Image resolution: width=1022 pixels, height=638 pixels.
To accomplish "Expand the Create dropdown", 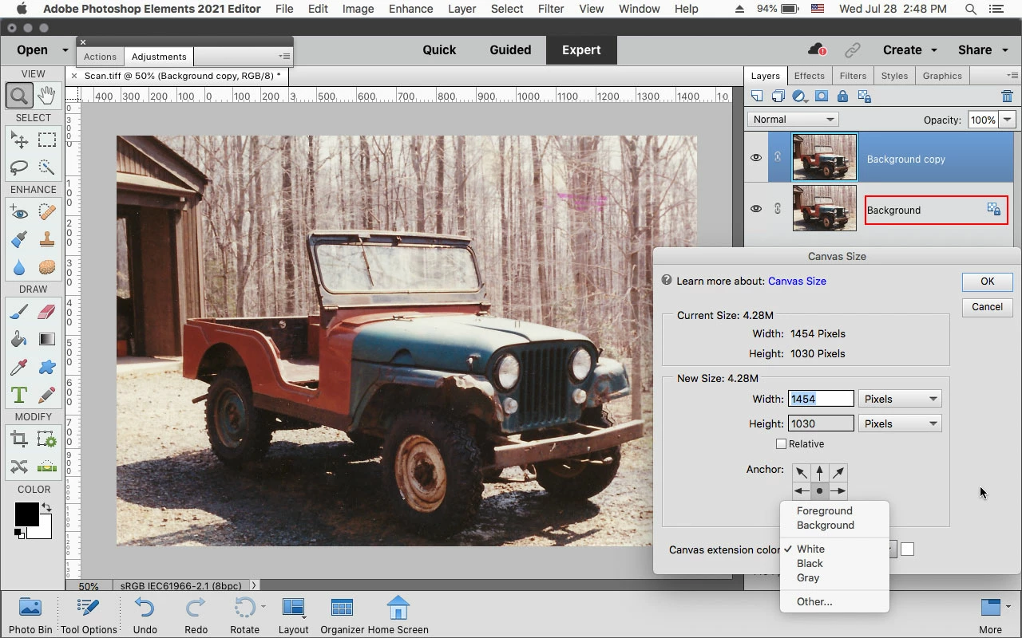I will coord(934,50).
